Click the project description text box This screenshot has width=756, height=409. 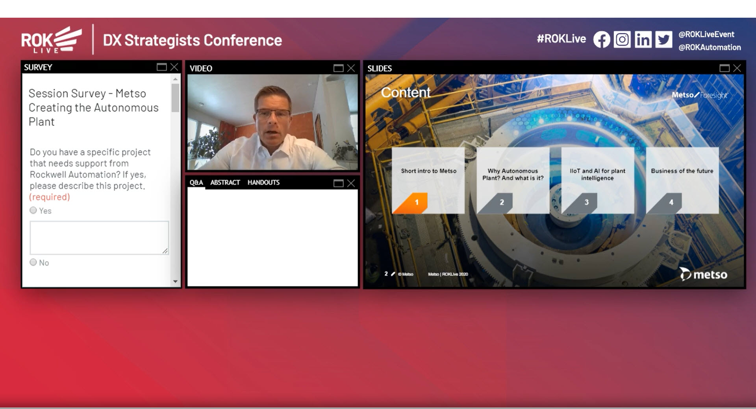tap(99, 238)
